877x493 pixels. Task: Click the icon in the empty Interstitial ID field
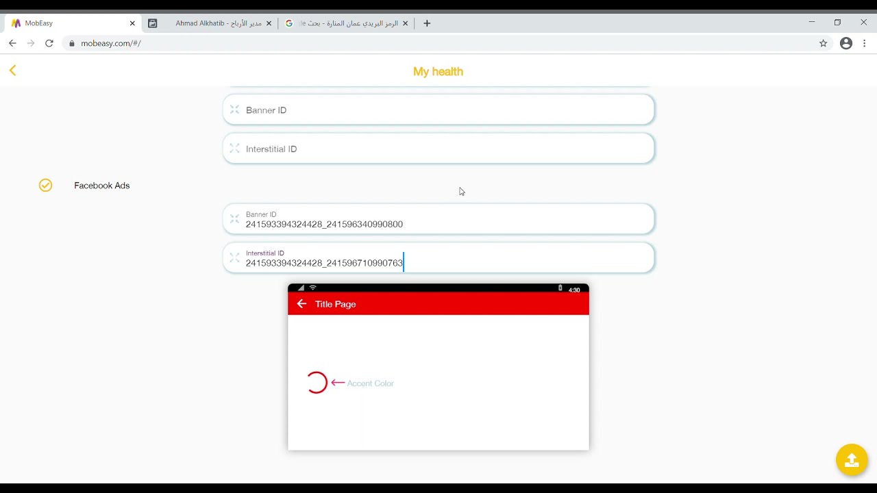[234, 149]
